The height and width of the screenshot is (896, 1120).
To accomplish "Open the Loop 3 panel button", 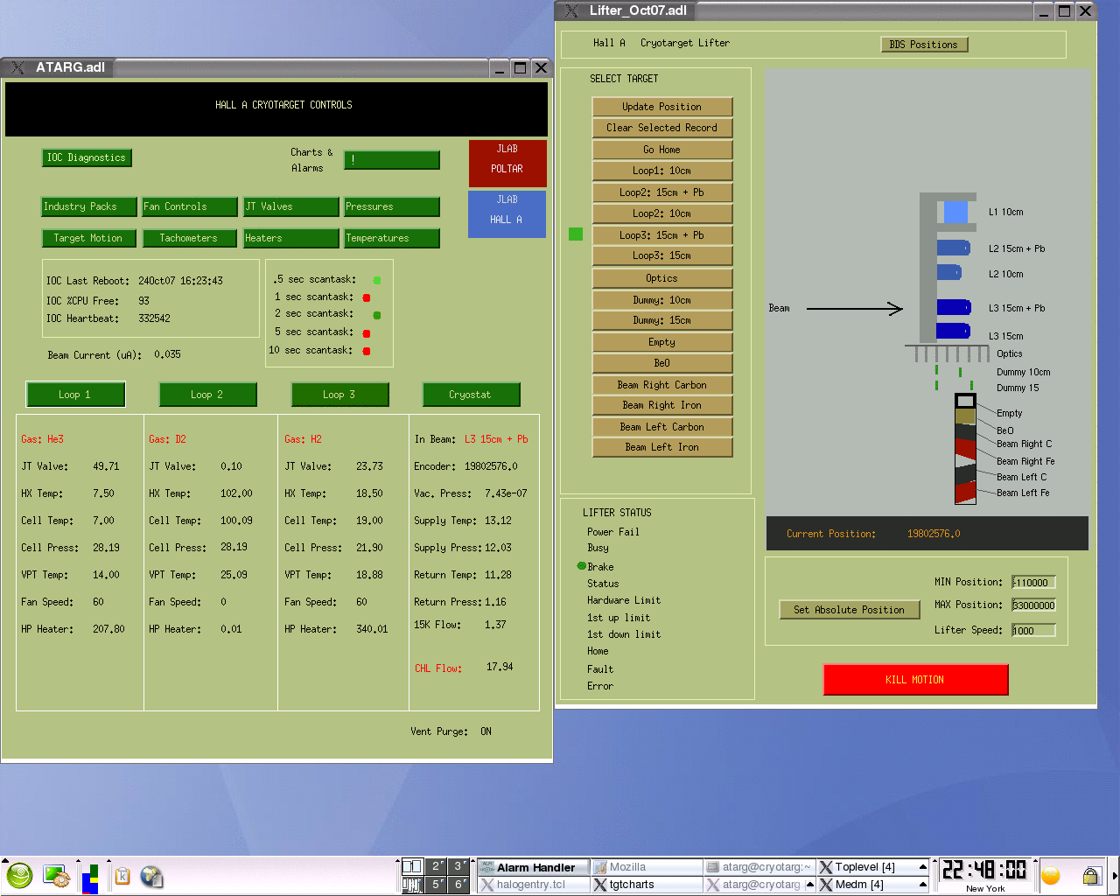I will (339, 395).
